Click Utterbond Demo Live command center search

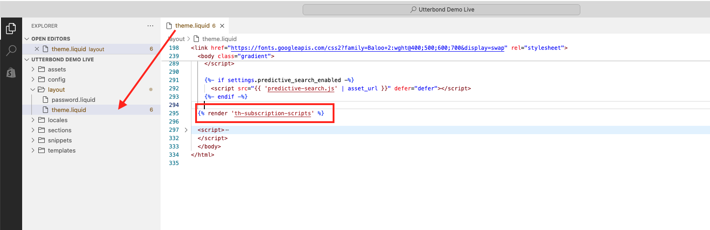(x=442, y=10)
